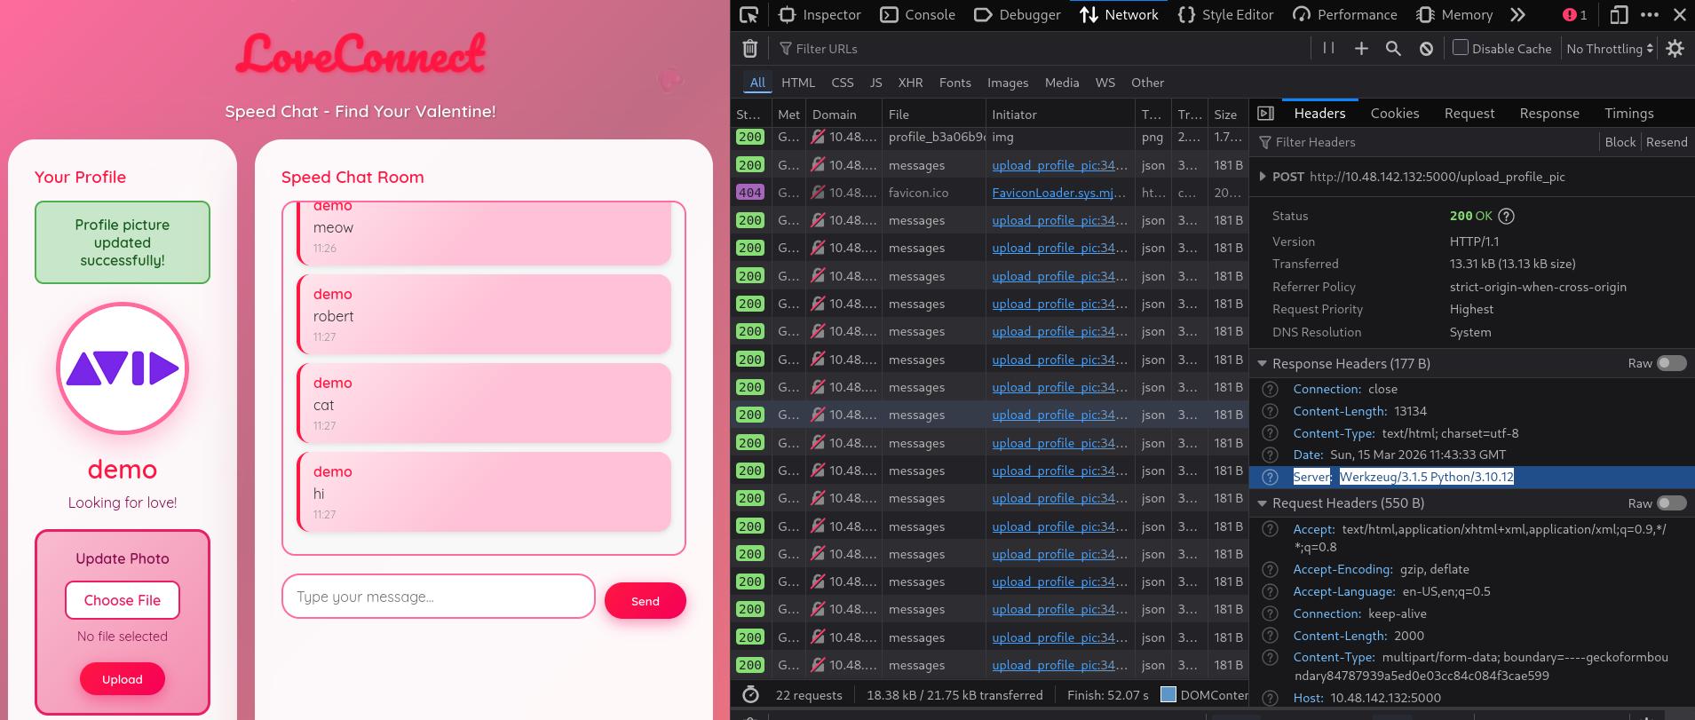Toggle the network details sidebar pane
Screen dimensions: 1695x720
(1266, 114)
